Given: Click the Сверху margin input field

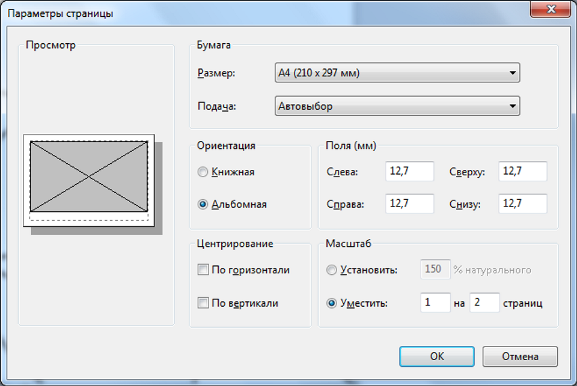Looking at the screenshot, I should (522, 171).
